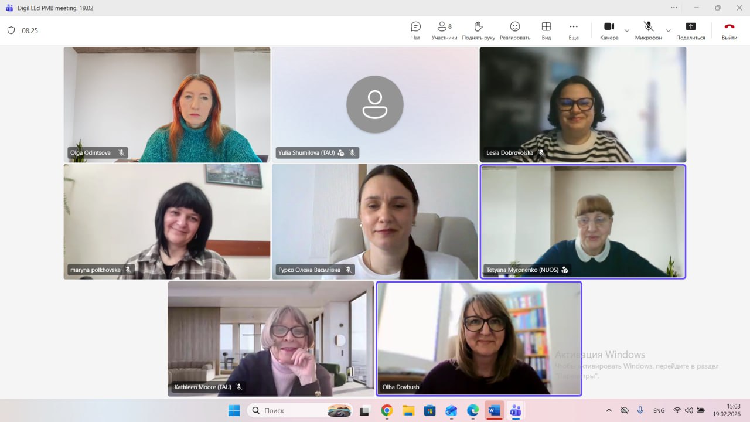The width and height of the screenshot is (750, 422).
Task: Share your screen (Поделиться)
Action: pyautogui.click(x=690, y=30)
